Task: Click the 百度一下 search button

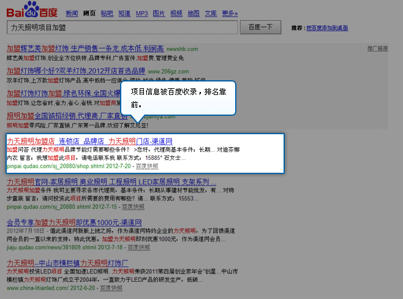Action: coord(260,27)
